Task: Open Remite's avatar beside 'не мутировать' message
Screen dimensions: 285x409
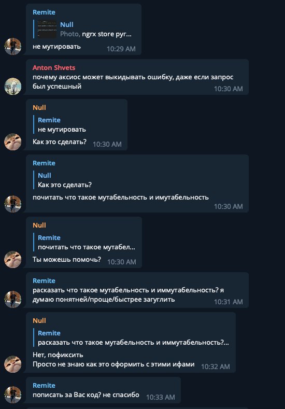Action: click(13, 47)
